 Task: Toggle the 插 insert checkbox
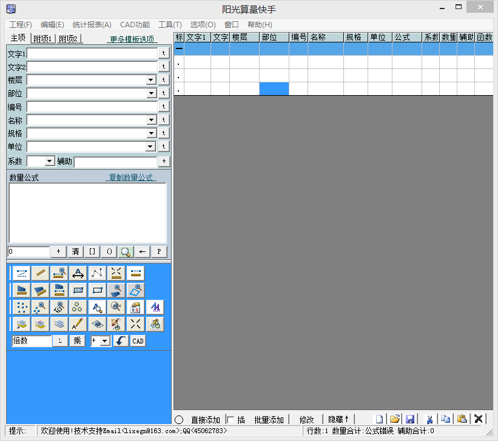tap(230, 419)
